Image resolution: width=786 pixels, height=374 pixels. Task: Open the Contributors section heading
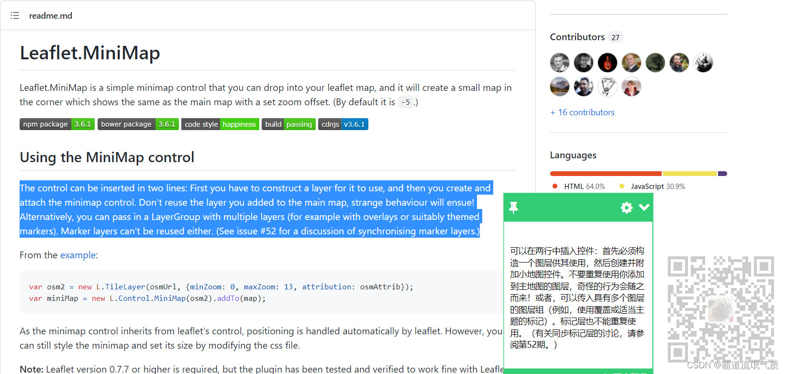click(x=577, y=37)
